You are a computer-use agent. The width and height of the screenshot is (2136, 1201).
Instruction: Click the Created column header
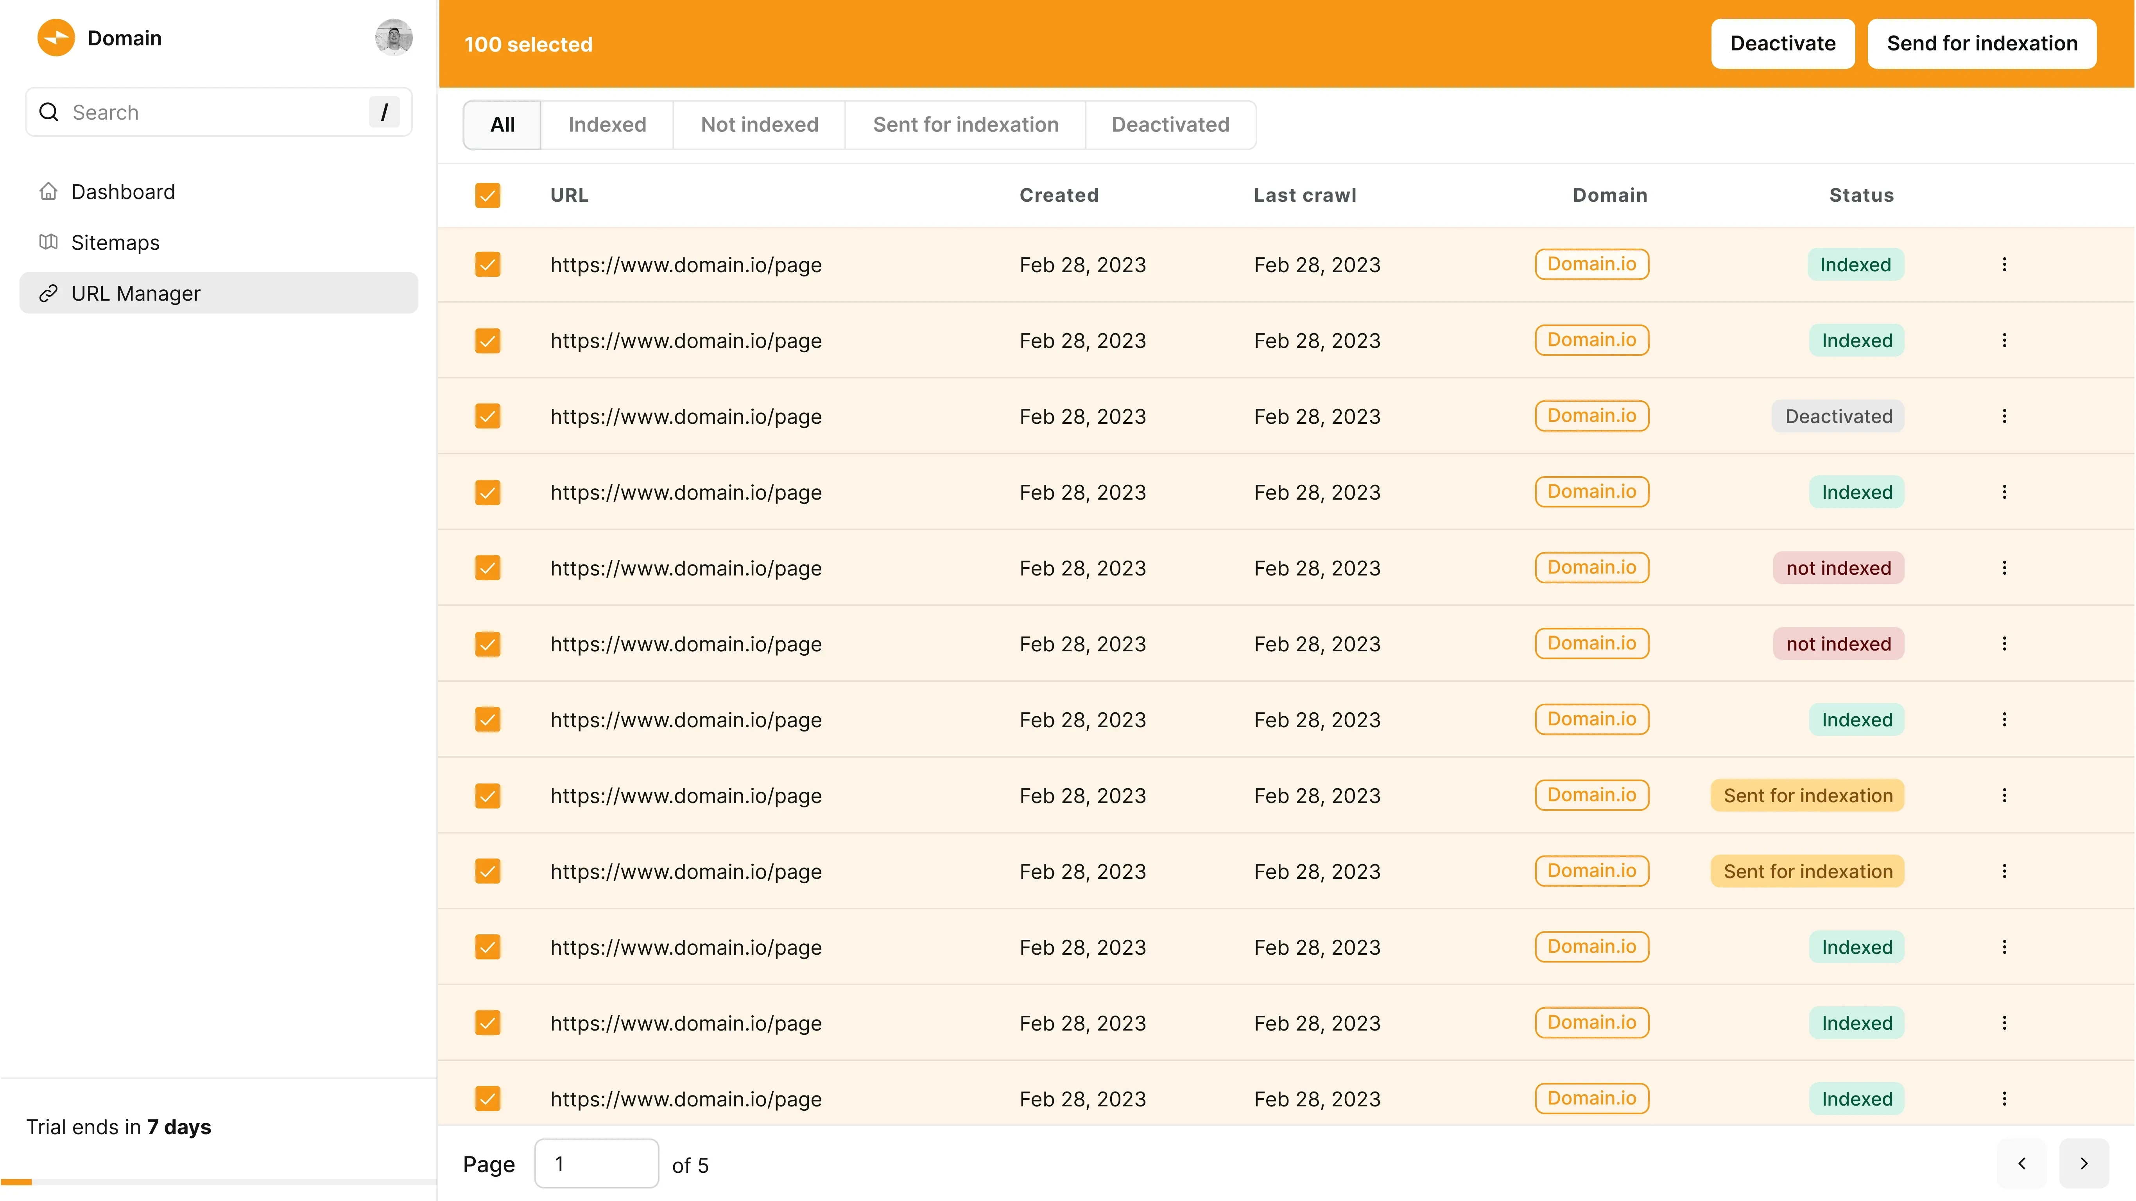pos(1059,196)
